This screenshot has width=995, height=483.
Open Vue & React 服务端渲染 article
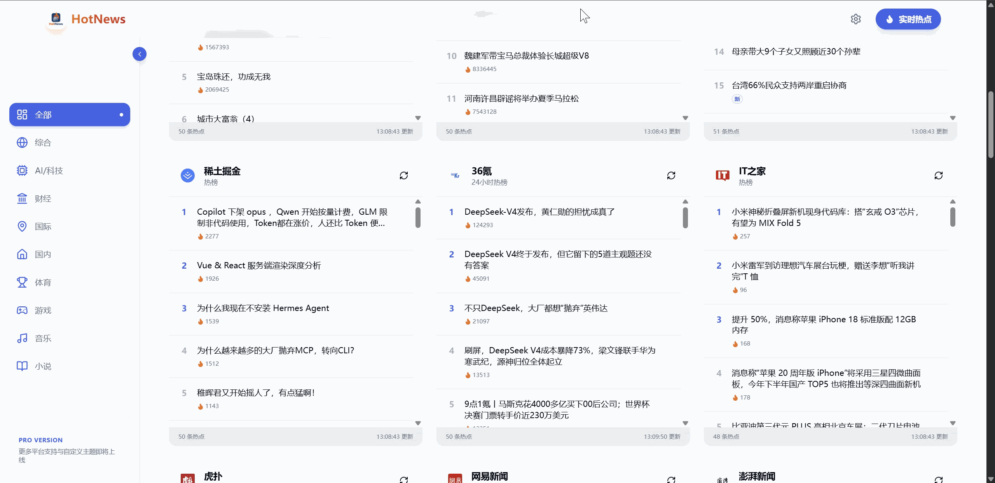pos(258,266)
